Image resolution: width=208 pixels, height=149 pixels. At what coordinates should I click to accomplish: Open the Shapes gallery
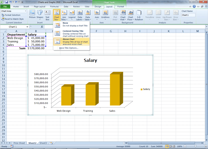click(40, 15)
